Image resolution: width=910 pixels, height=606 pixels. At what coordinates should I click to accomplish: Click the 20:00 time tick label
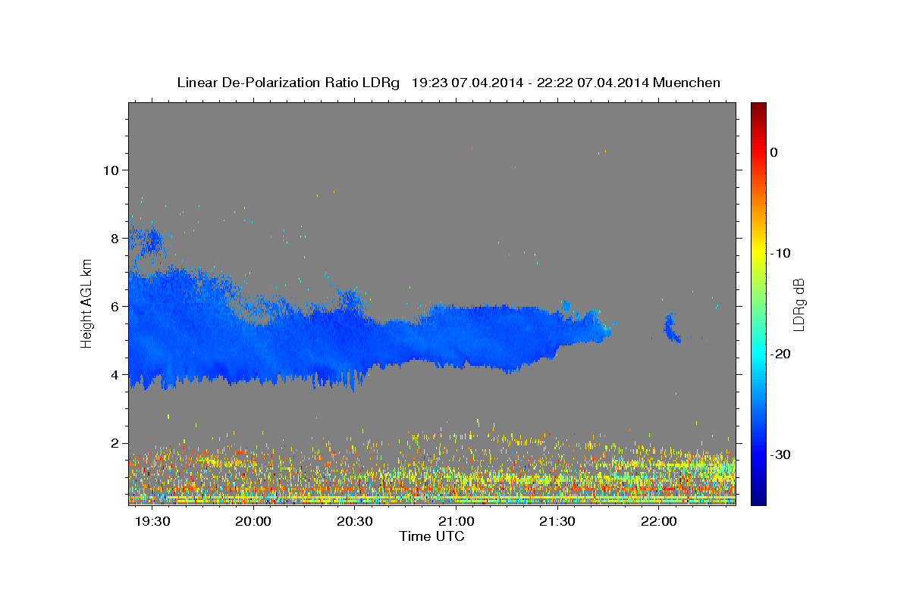coord(254,522)
